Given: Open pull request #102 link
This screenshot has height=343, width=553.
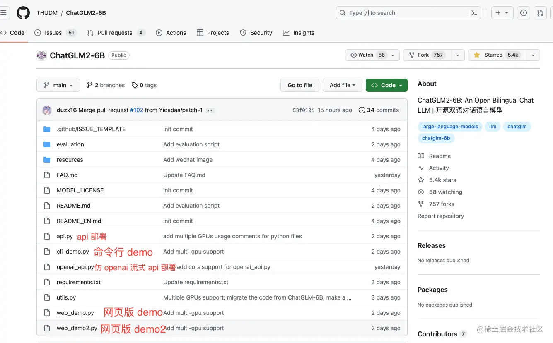Looking at the screenshot, I should click(137, 110).
